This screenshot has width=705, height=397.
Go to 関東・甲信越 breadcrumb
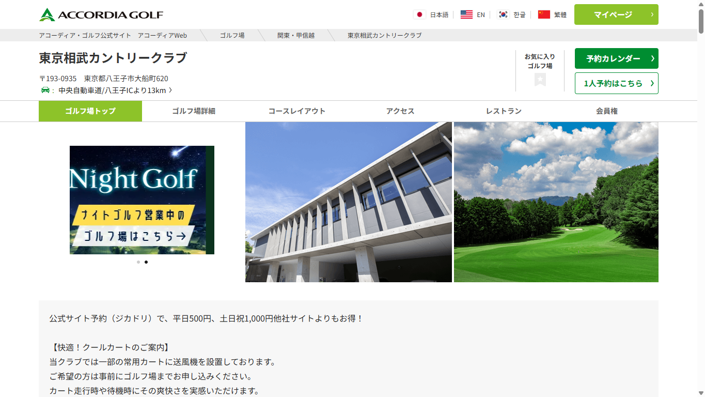[x=296, y=35]
